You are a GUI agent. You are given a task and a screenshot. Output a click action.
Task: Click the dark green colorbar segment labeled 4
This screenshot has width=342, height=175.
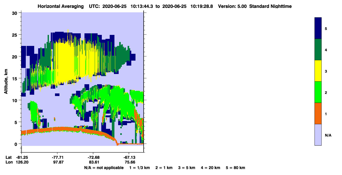coord(318,50)
